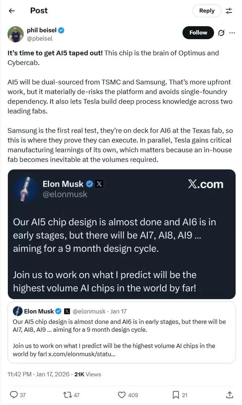Open the reading settings sliders icon
This screenshot has width=242, height=405.
coord(229,11)
